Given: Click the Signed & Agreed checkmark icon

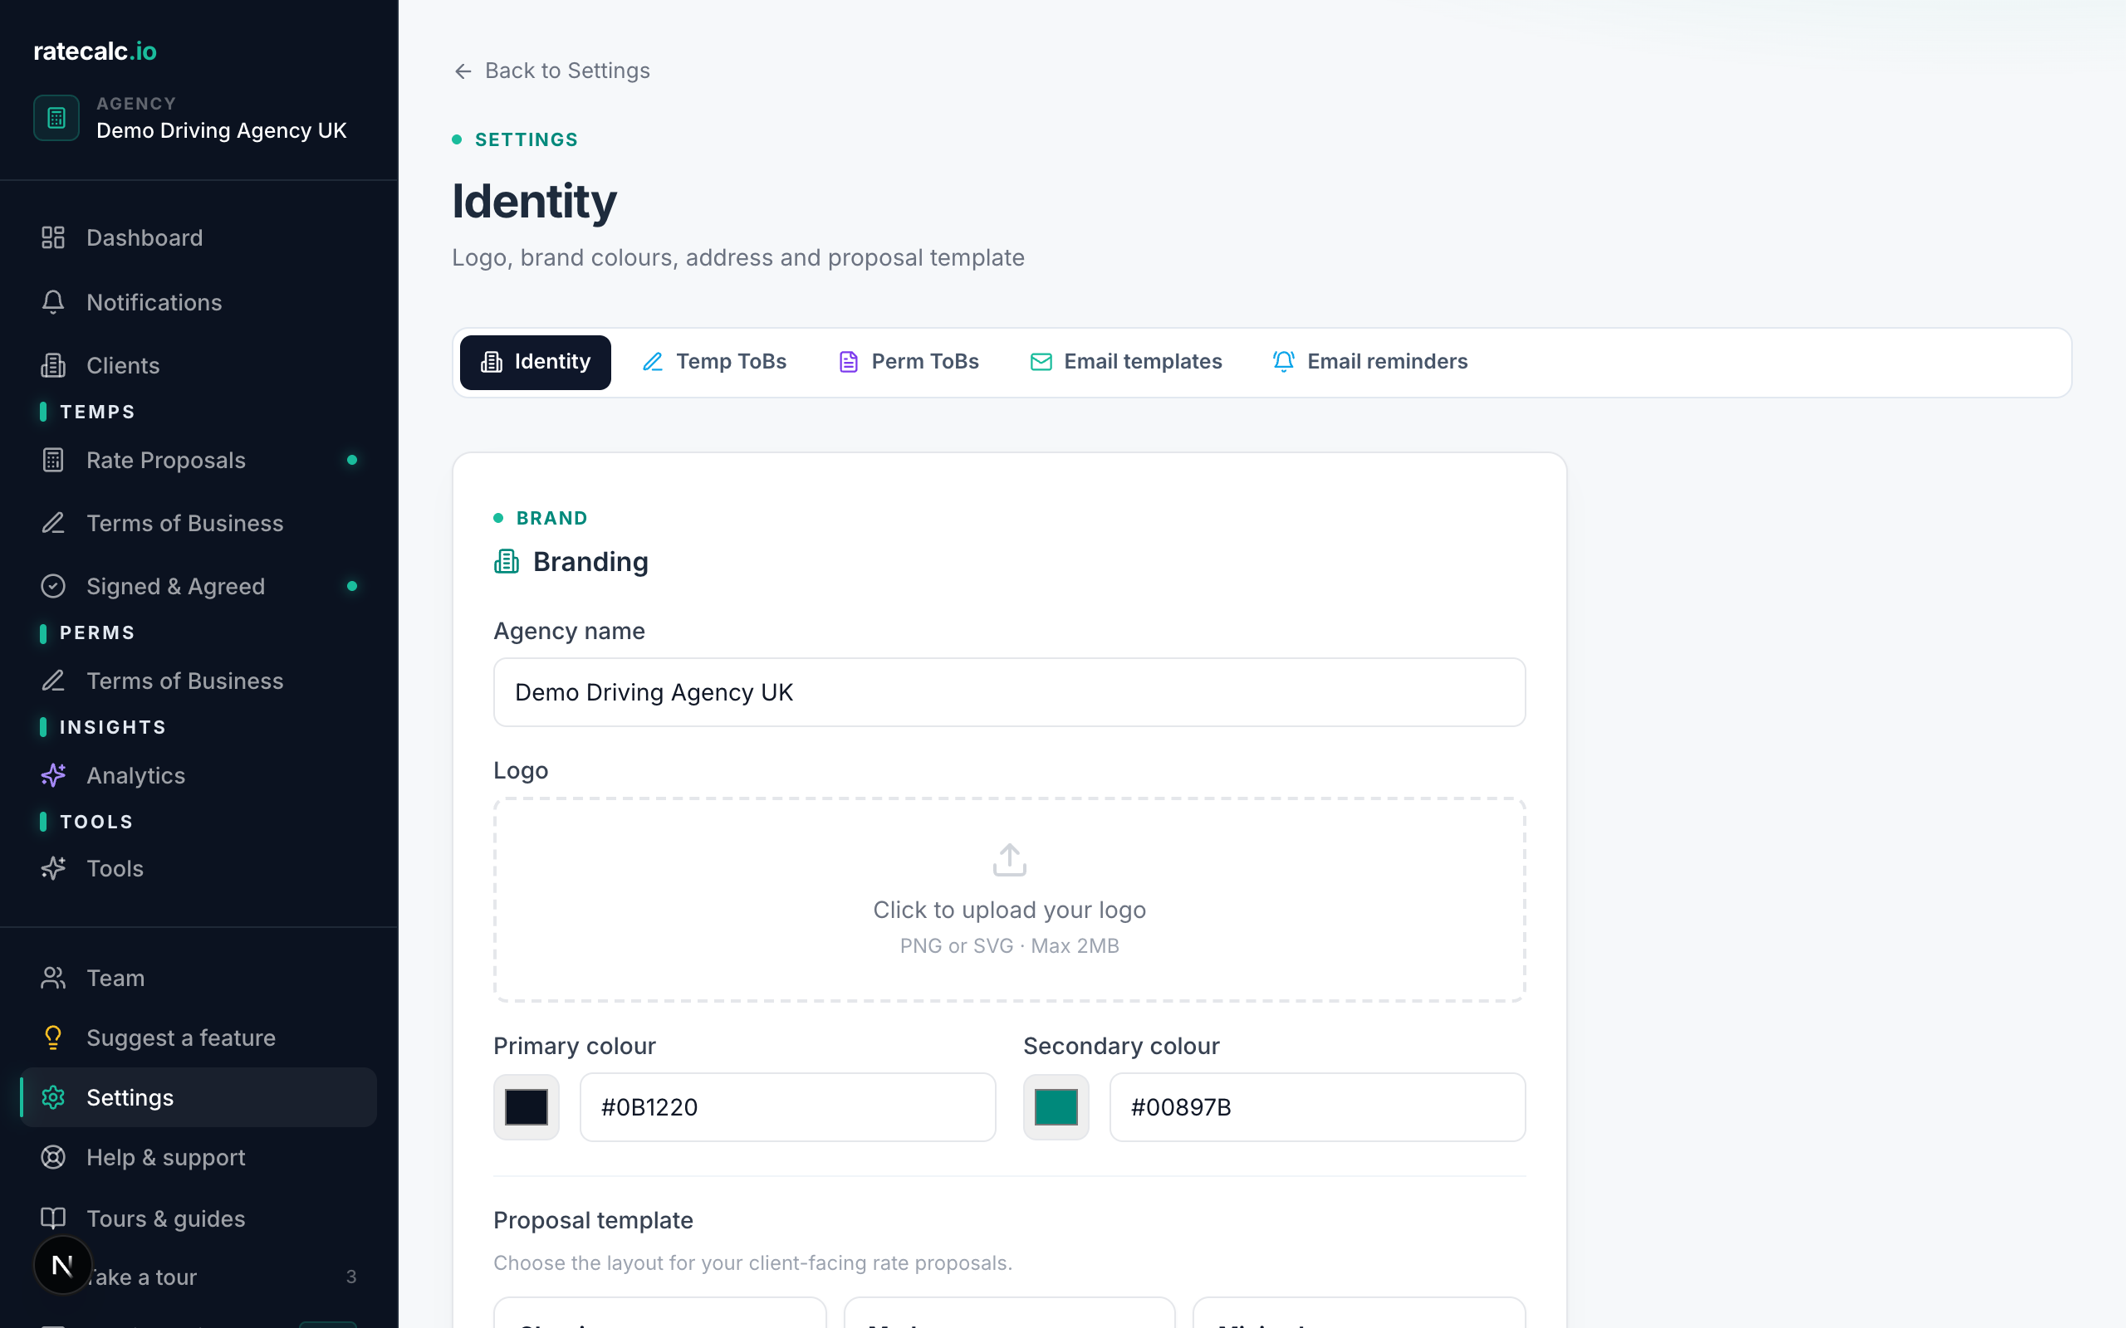Looking at the screenshot, I should [52, 586].
